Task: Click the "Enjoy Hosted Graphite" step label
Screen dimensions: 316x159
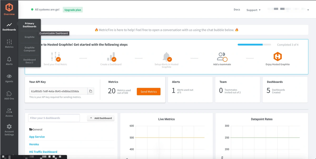Action: click(278, 64)
